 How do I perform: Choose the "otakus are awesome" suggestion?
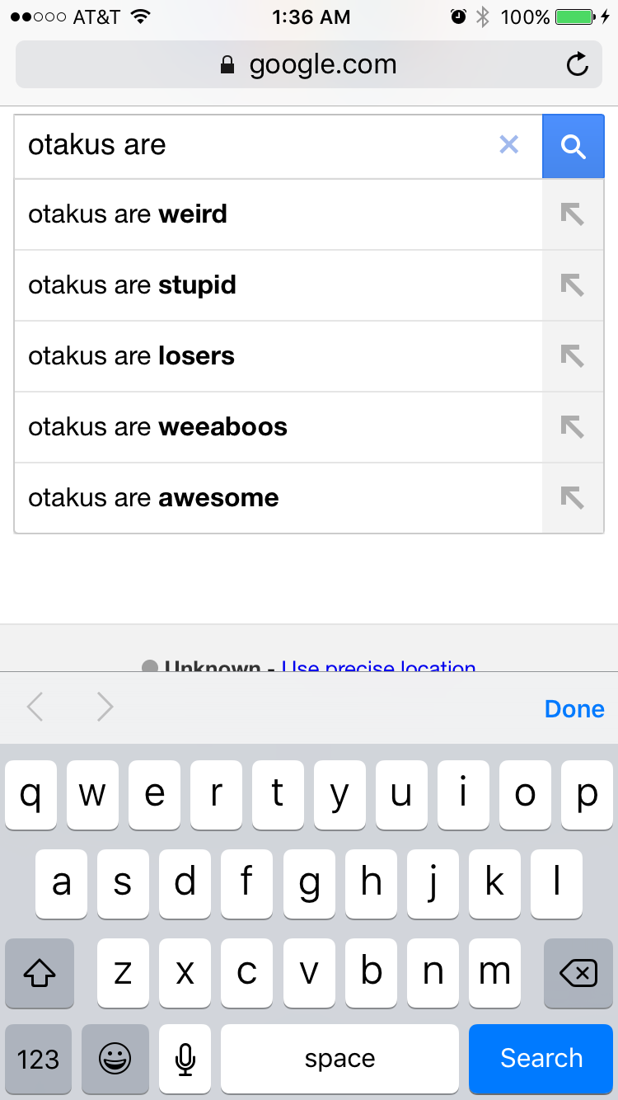tap(279, 497)
